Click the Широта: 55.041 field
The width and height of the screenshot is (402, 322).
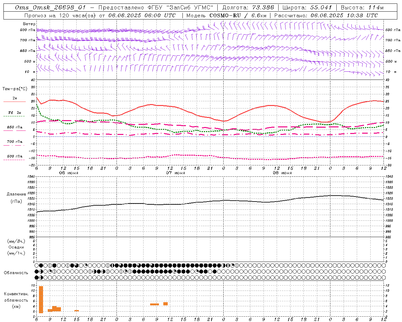click(307, 8)
